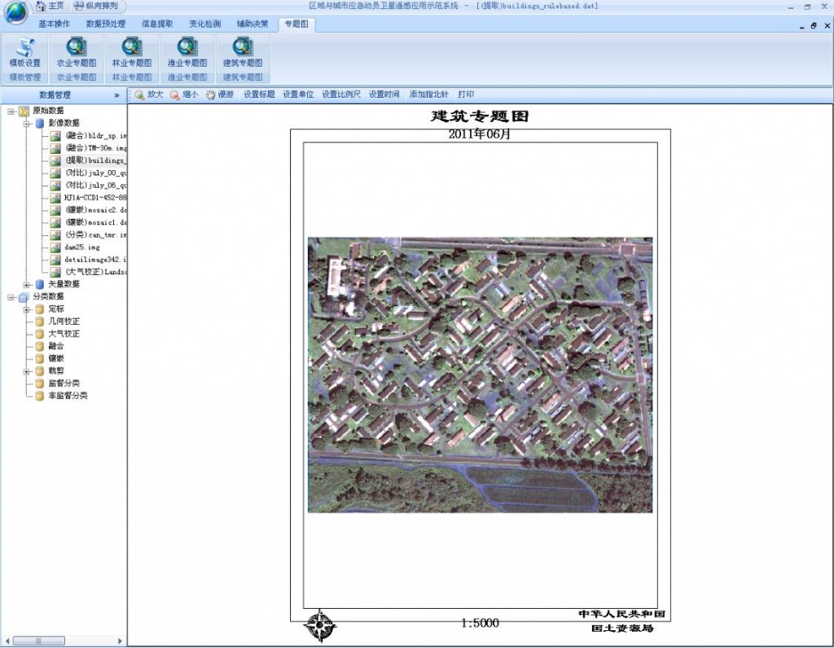Click the 打印 print button
This screenshot has width=834, height=648.
pyautogui.click(x=465, y=94)
